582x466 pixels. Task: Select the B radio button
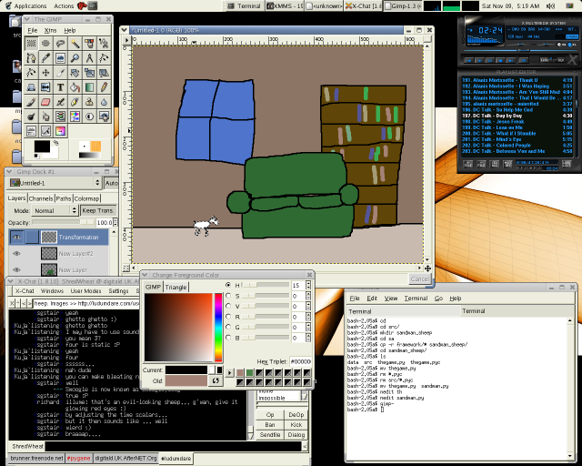tap(228, 338)
